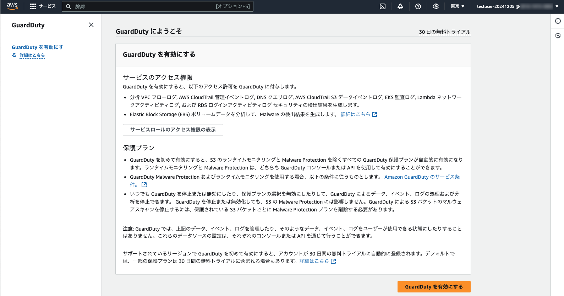Click サービスロールのアクセス権限の表示 button

[x=173, y=130]
